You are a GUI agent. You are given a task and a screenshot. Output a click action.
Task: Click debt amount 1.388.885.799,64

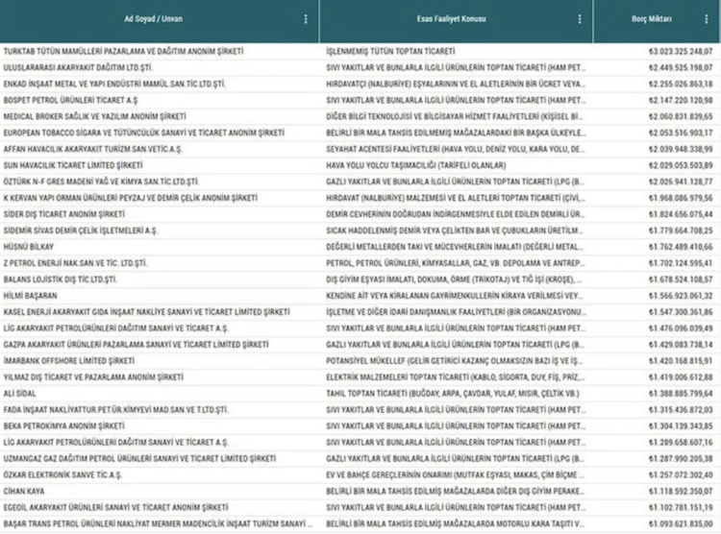681,394
